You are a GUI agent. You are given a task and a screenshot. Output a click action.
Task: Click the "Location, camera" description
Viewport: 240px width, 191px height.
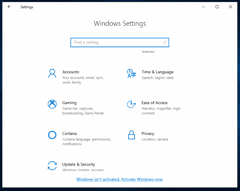click(x=155, y=139)
